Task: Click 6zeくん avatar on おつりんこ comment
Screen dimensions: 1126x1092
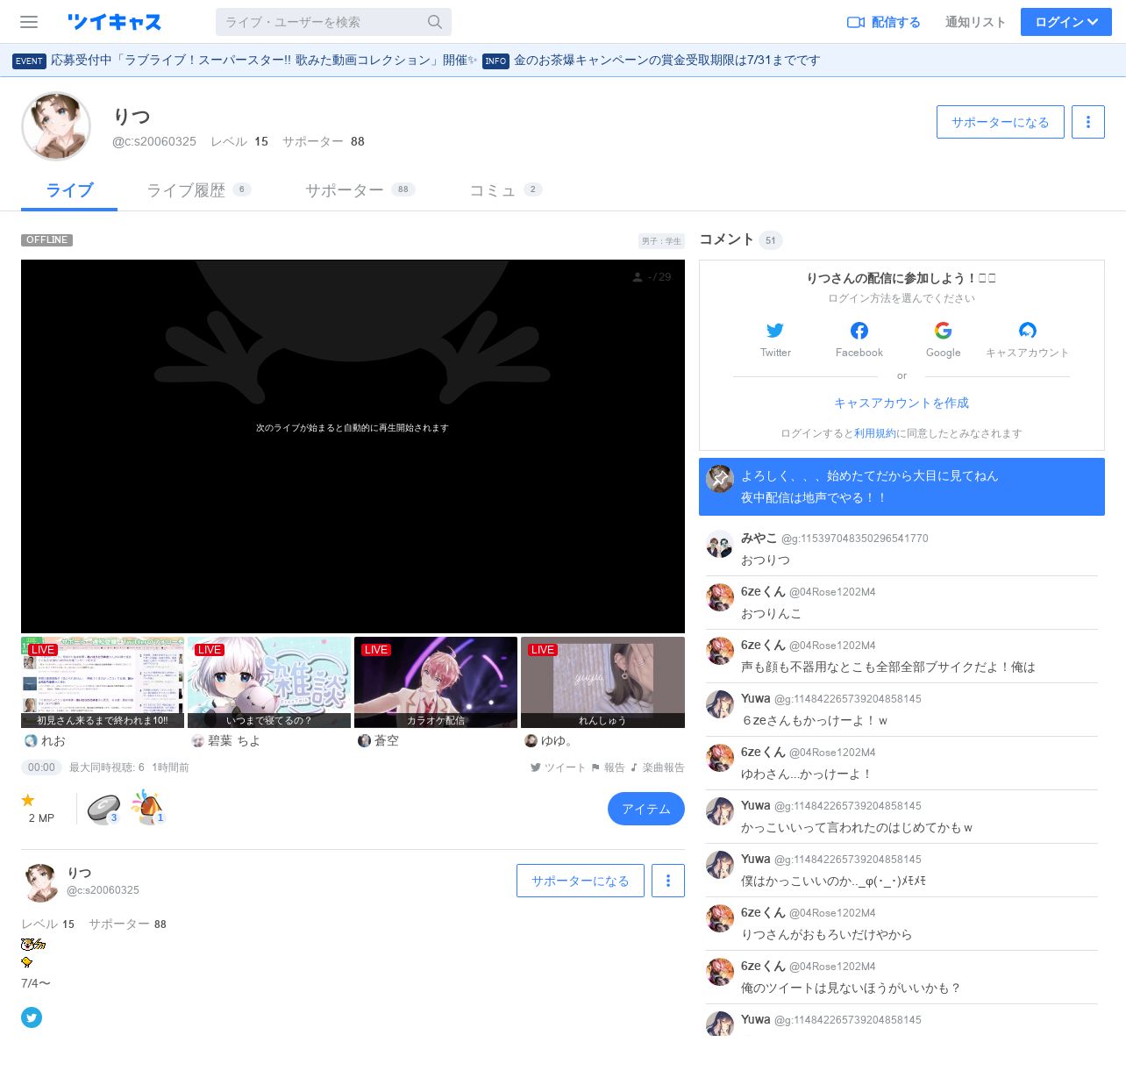Action: (720, 598)
